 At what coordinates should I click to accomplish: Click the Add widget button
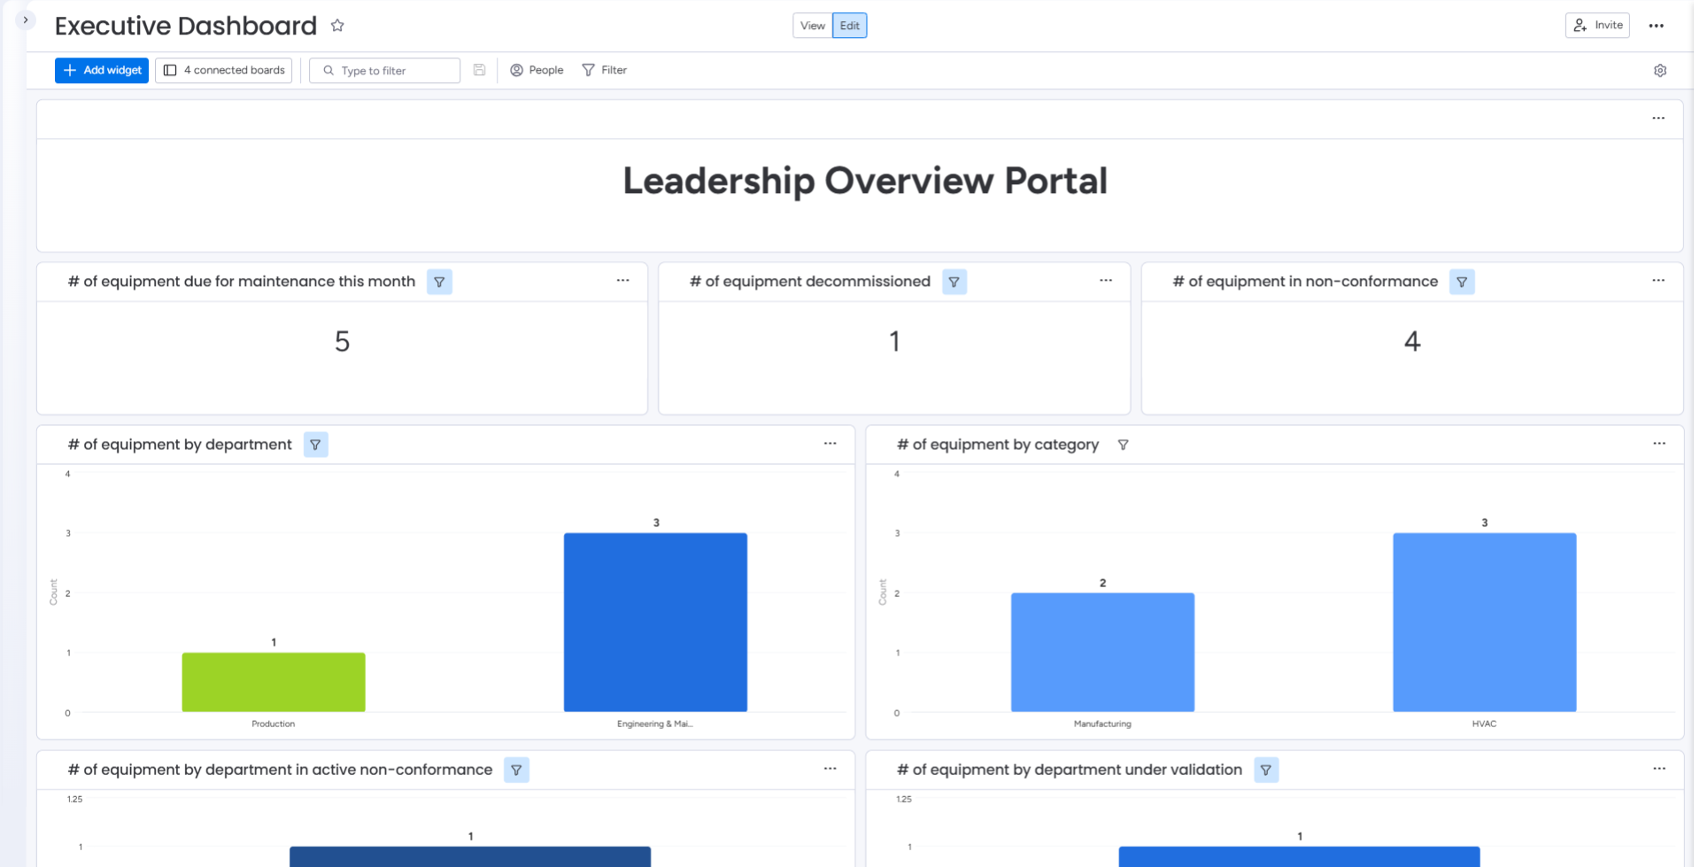click(102, 70)
